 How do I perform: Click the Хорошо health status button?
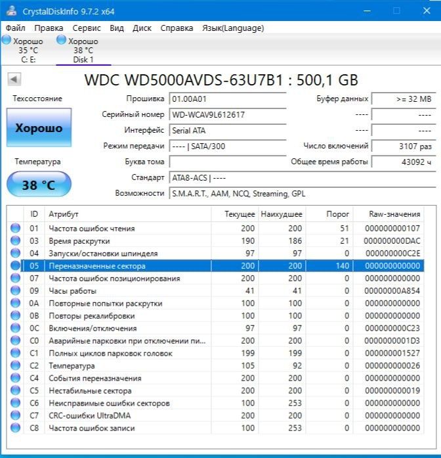39,127
